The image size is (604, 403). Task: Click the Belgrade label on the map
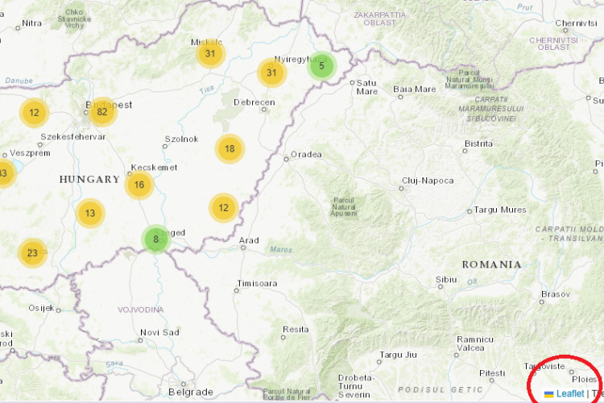pos(190,392)
